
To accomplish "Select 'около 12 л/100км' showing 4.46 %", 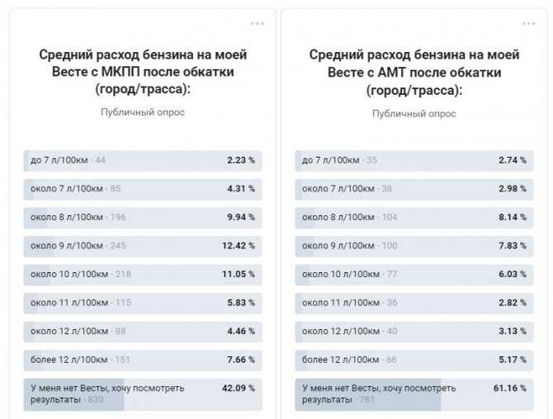I will tap(143, 332).
